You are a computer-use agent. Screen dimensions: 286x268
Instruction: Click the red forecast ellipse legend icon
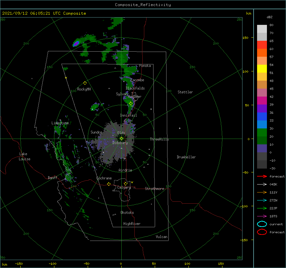point(262,232)
